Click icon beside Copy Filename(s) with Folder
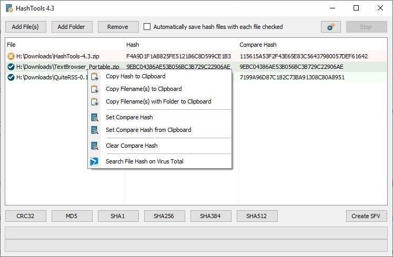 95,101
